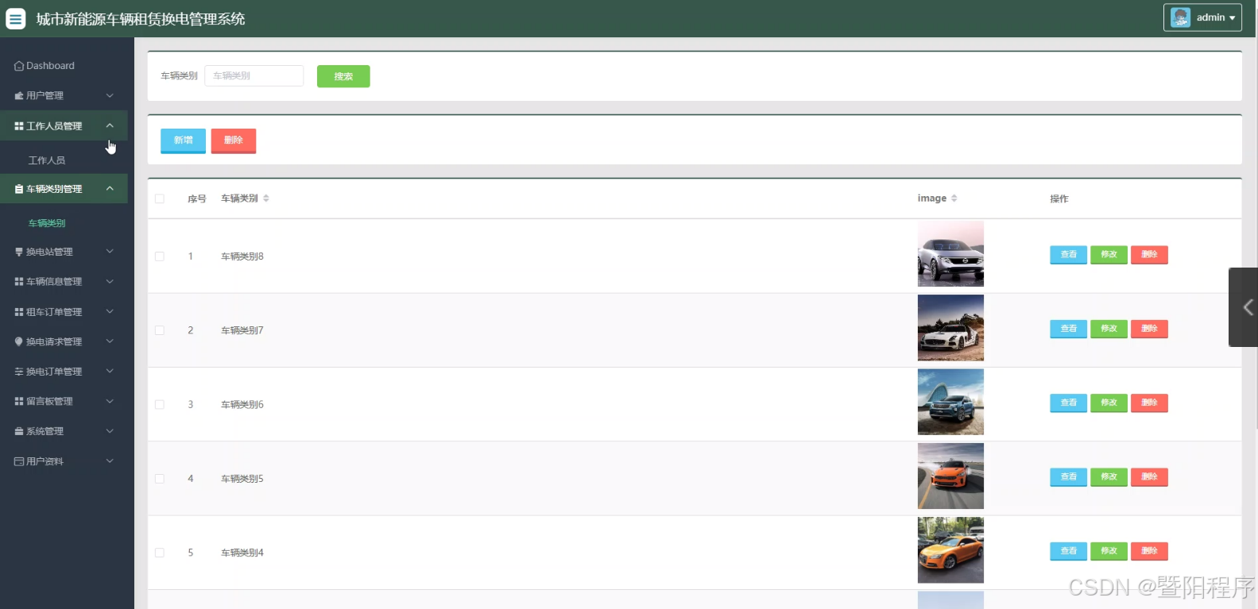Click the 车辆类别管理 clipboard icon
Screen dimensions: 1258x609
click(x=19, y=189)
